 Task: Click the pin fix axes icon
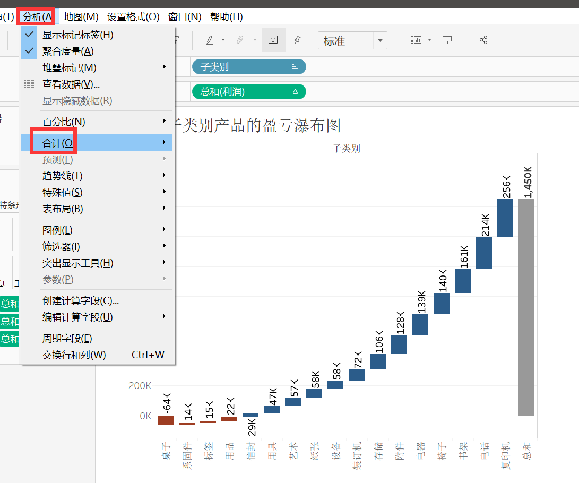(x=297, y=40)
